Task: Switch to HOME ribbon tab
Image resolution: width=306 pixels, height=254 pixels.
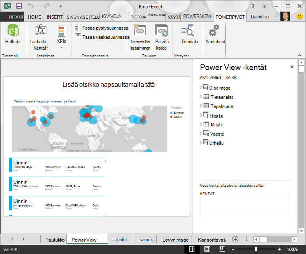Action: click(x=34, y=17)
